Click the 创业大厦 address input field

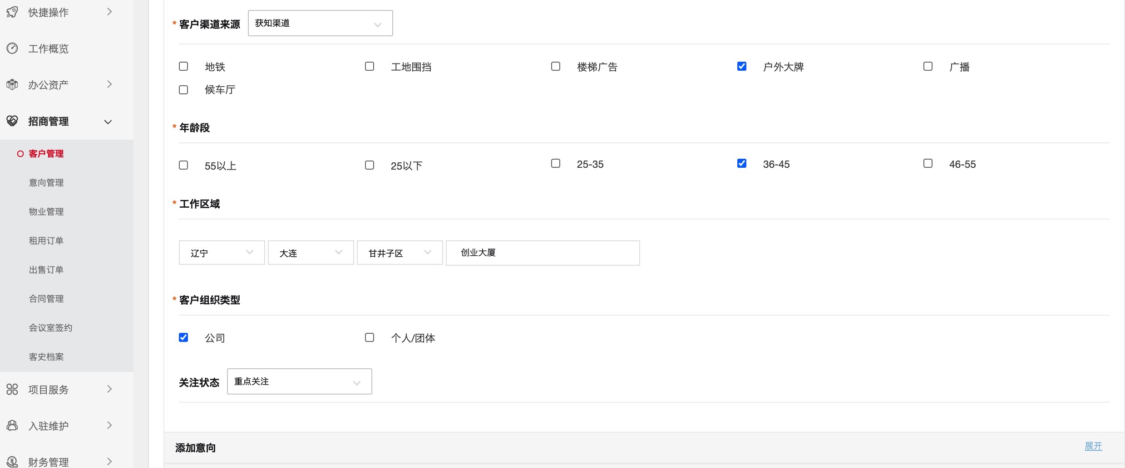pos(543,253)
